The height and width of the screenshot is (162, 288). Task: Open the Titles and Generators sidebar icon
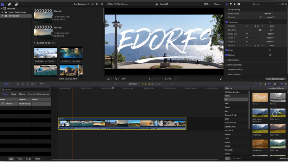[x=16, y=4]
